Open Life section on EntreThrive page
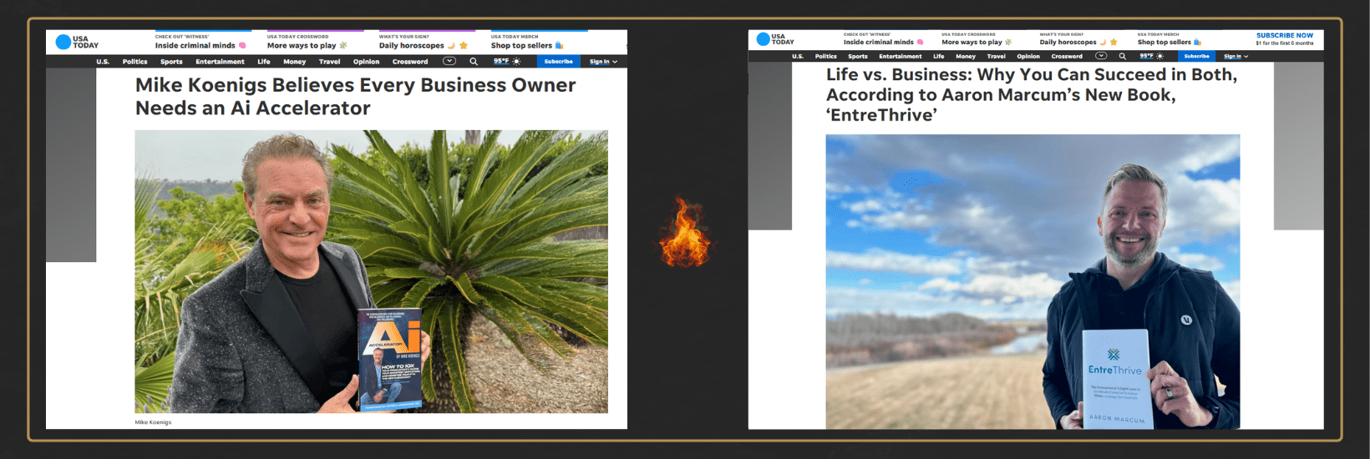Viewport: 1370px width, 459px height. tap(939, 56)
